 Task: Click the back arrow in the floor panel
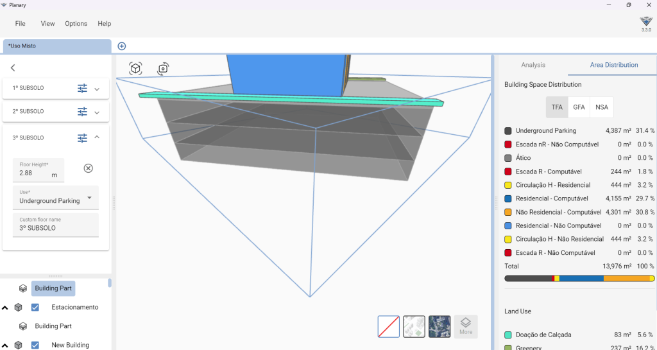point(13,67)
